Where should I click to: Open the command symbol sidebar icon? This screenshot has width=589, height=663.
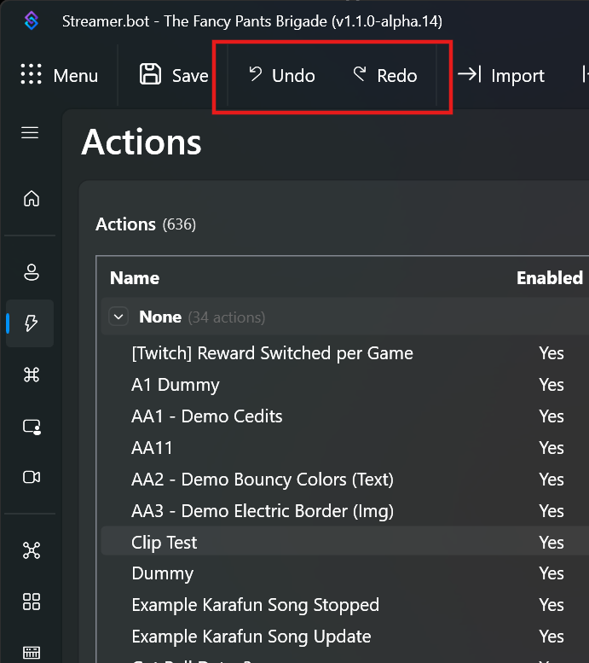(x=32, y=375)
